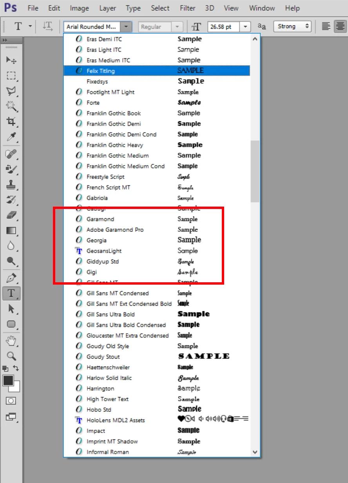Select the Magic Wand tool
Screen dimensions: 348x483
(x=11, y=106)
